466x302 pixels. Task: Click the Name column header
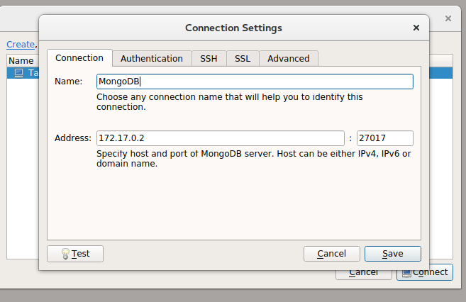(x=23, y=60)
